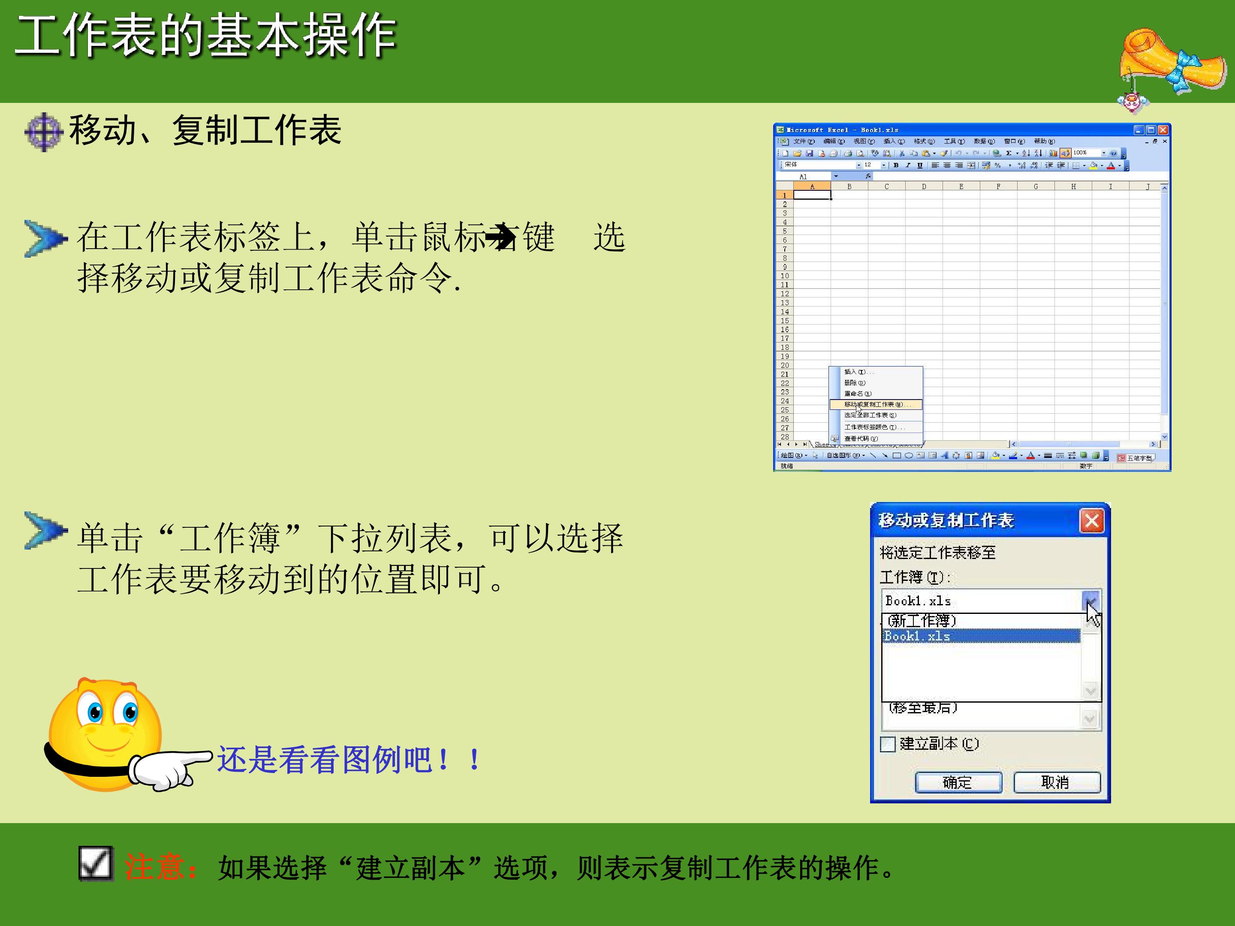
Task: Click the Print icon in Excel toolbar
Action: coord(847,153)
